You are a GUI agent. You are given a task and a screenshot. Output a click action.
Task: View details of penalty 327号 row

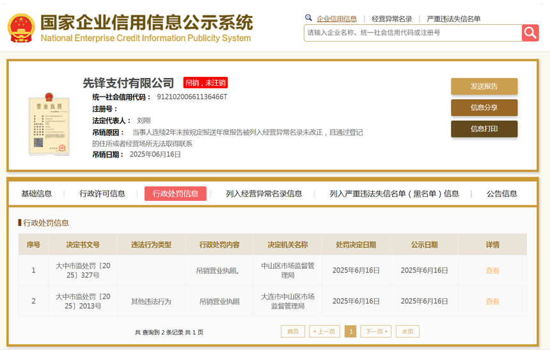click(x=492, y=271)
